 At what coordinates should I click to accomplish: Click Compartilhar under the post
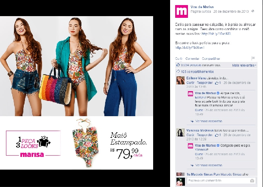click(211, 59)
